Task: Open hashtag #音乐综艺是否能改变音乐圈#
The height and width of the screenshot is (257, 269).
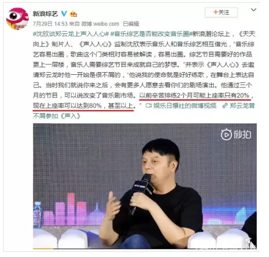Action: point(151,34)
